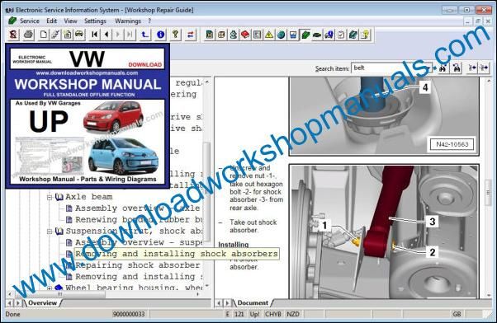Click the car with blue info icon

pyautogui.click(x=329, y=35)
